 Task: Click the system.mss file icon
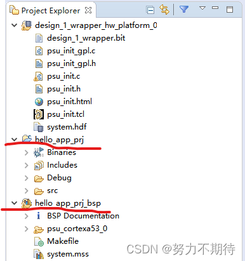coord(39,254)
